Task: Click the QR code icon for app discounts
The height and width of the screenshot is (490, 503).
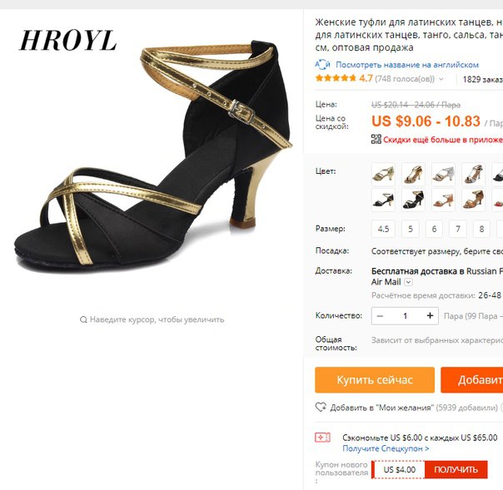Action: click(376, 139)
